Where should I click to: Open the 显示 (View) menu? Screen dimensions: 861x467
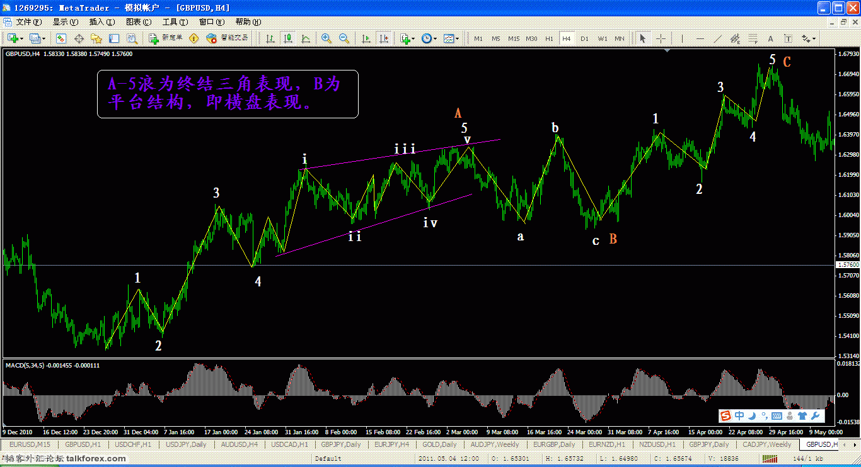click(65, 21)
